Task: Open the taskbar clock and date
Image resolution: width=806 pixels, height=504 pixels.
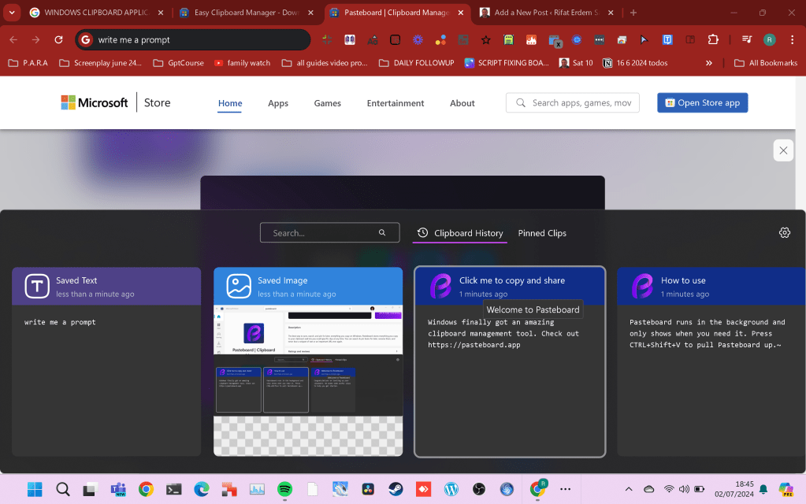Action: [x=734, y=489]
